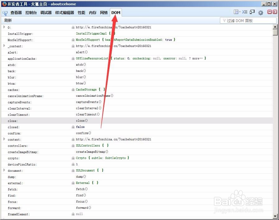Viewport: 279px width, 220px height.
Task: Click the red close devtools icon
Action: (275, 12)
